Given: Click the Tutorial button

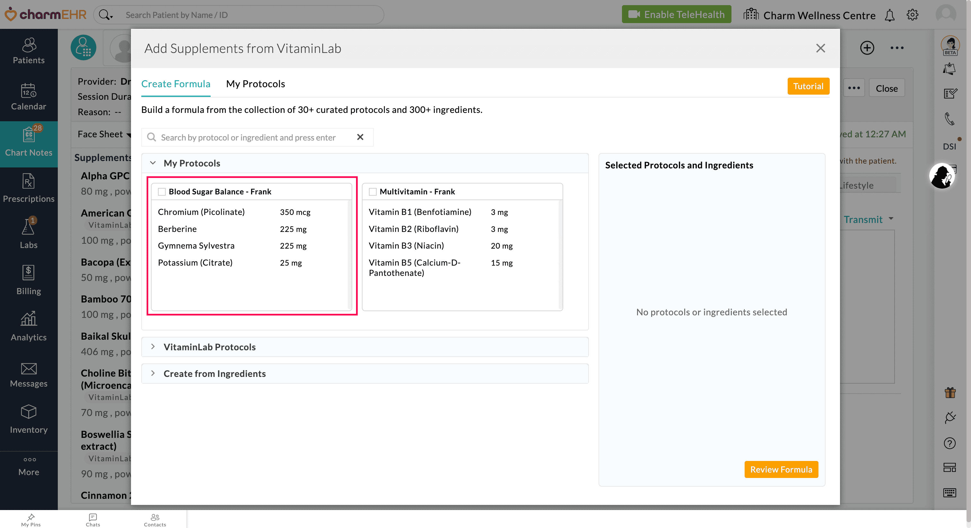Looking at the screenshot, I should coord(808,86).
